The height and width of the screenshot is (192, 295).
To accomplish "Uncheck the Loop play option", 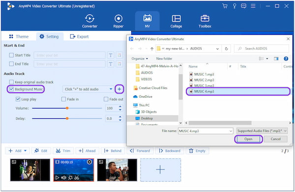I will click(18, 99).
